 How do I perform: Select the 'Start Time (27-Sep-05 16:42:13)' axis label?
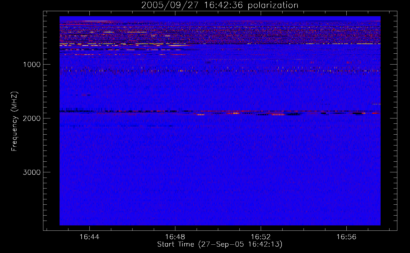220,245
